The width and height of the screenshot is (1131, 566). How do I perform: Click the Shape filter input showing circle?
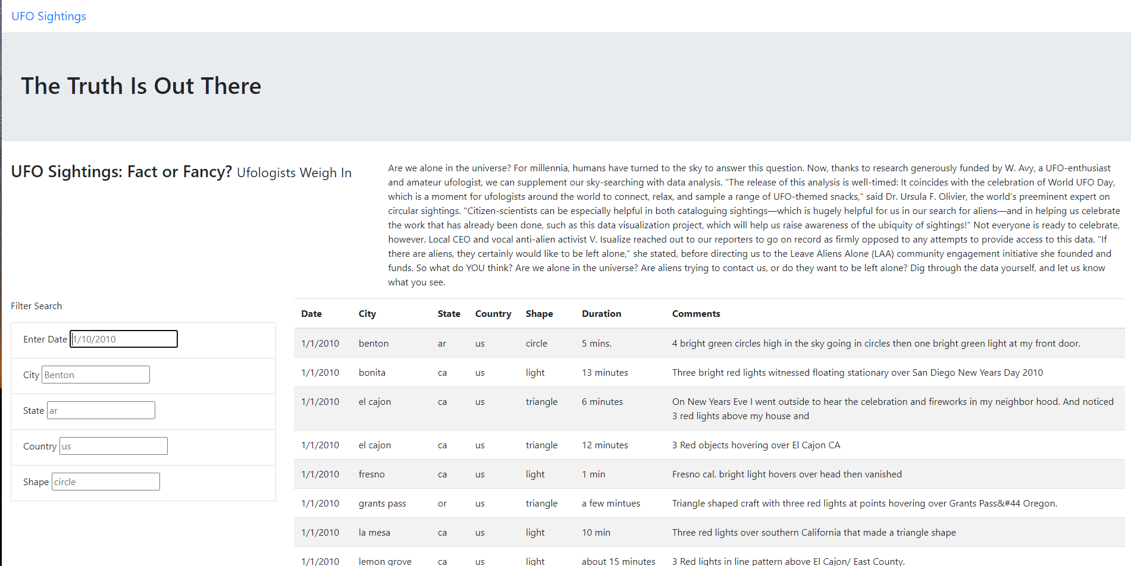(105, 481)
